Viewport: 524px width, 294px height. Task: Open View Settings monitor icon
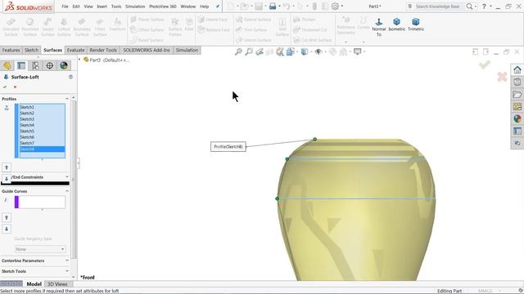click(358, 51)
